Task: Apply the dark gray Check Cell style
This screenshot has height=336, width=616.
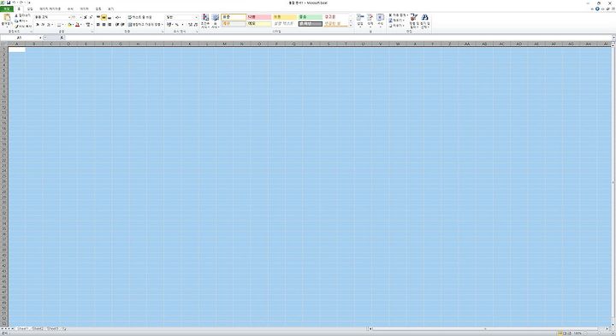Action: click(x=311, y=24)
